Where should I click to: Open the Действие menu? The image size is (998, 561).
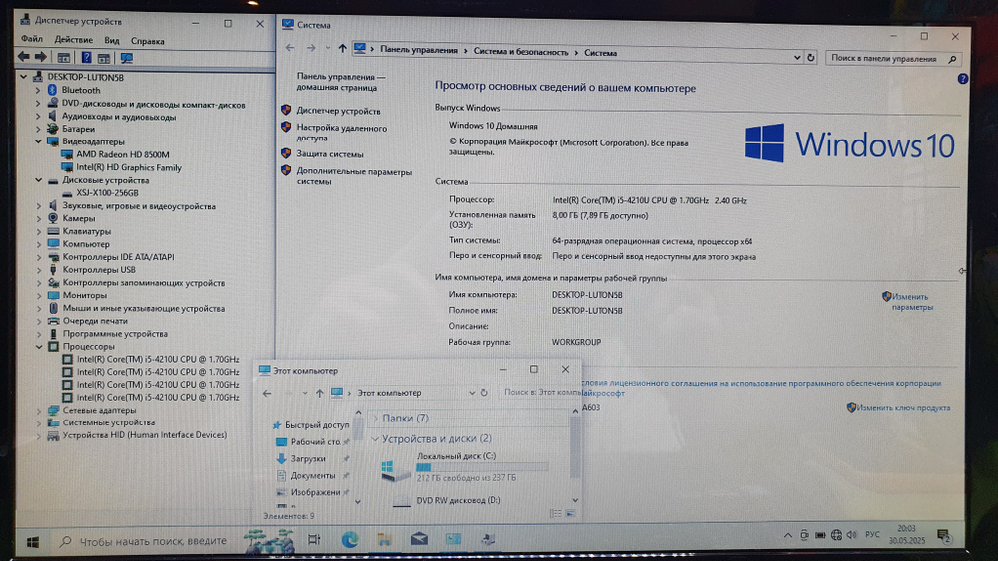[73, 40]
